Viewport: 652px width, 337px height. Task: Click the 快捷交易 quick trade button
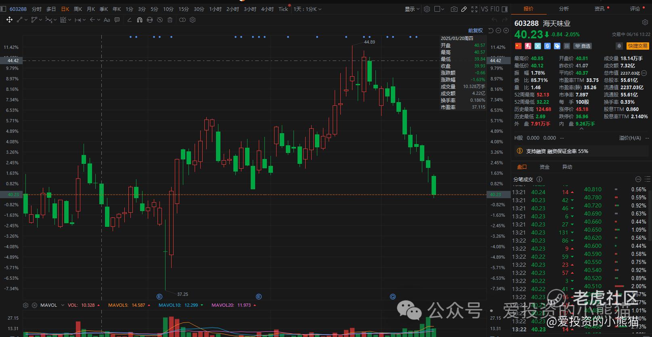638,46
